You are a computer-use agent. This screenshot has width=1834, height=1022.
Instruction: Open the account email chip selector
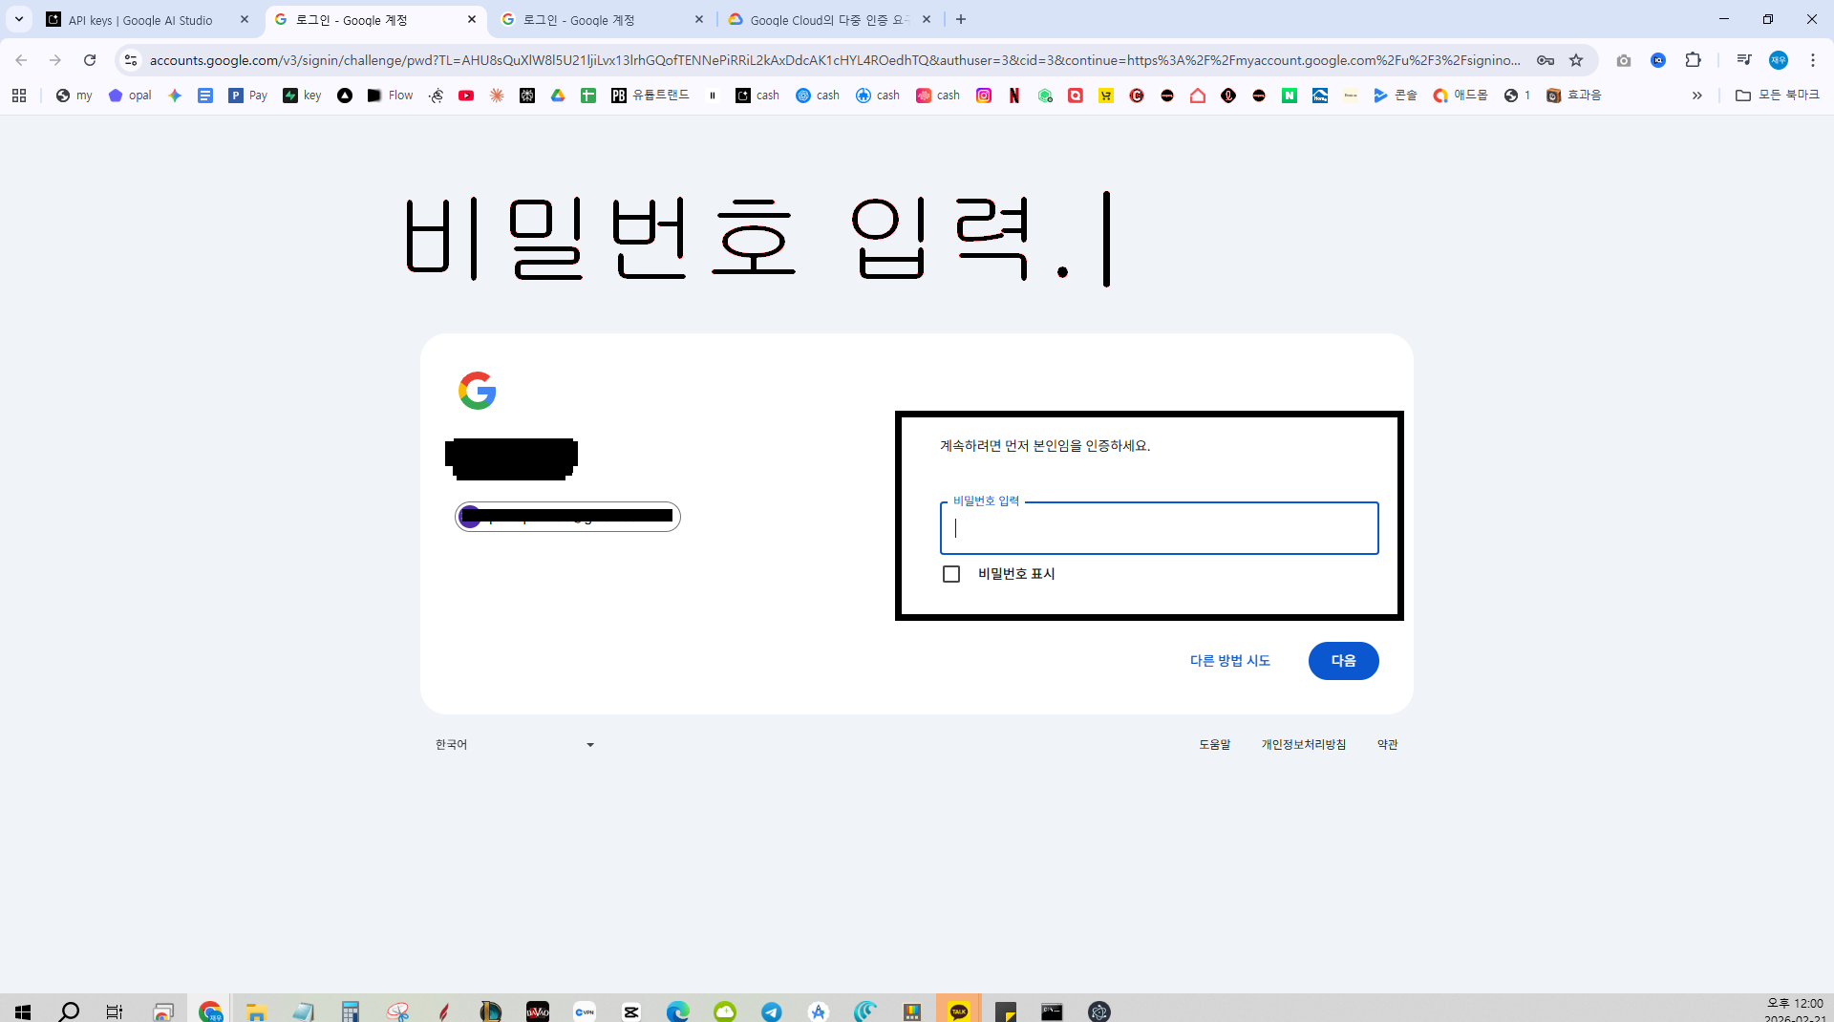pos(567,517)
